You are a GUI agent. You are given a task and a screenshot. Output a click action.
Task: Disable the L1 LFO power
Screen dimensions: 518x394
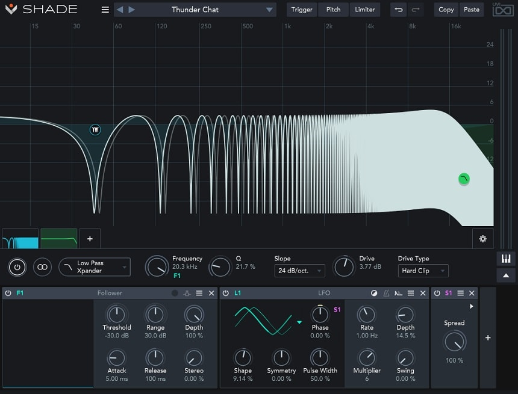pos(227,293)
